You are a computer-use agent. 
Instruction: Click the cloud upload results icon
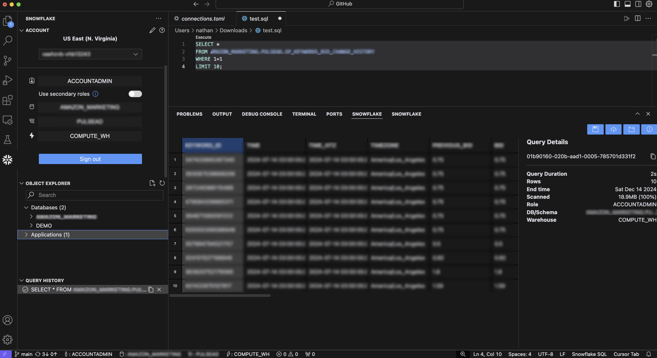pos(613,129)
